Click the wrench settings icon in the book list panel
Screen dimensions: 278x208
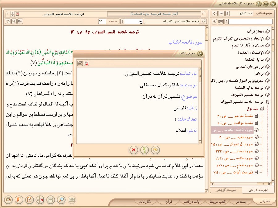214,22
